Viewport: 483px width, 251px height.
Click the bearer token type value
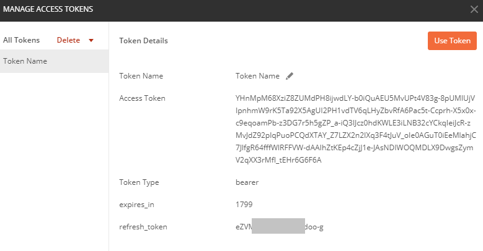click(x=247, y=182)
